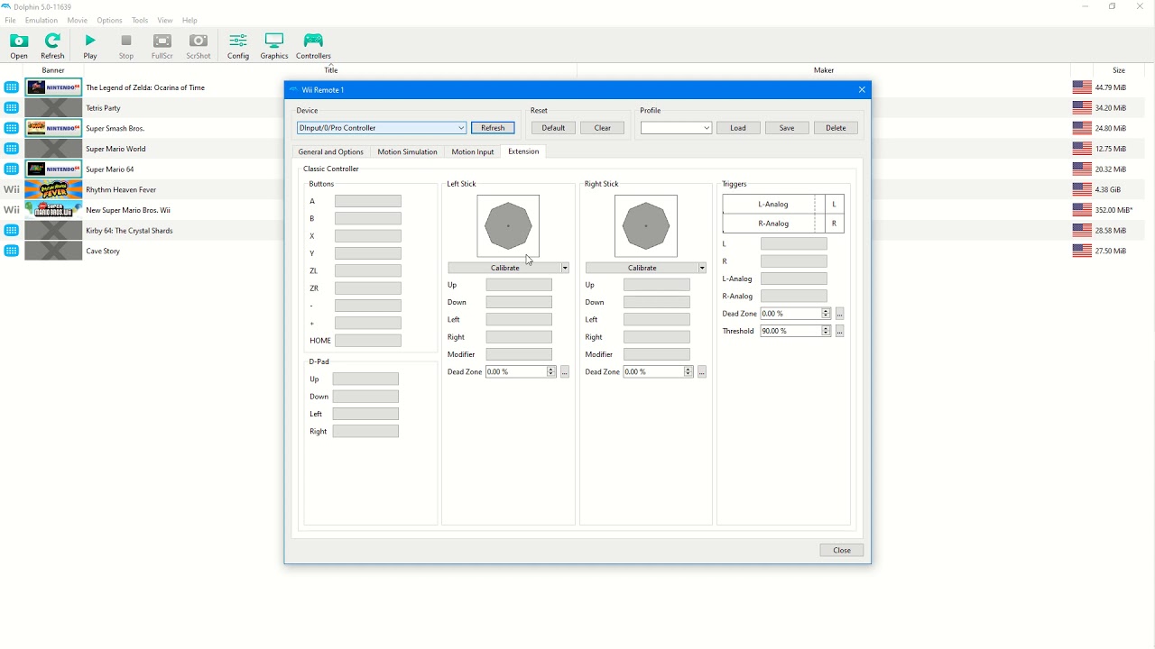The image size is (1155, 649).
Task: Expand Right Stick Calibrate dropdown arrow
Action: click(702, 268)
